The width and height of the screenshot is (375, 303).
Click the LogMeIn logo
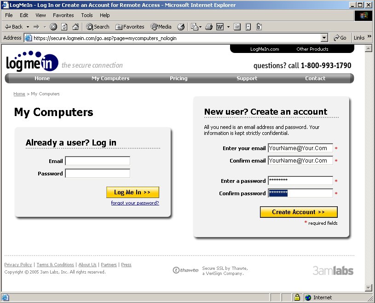tap(32, 61)
